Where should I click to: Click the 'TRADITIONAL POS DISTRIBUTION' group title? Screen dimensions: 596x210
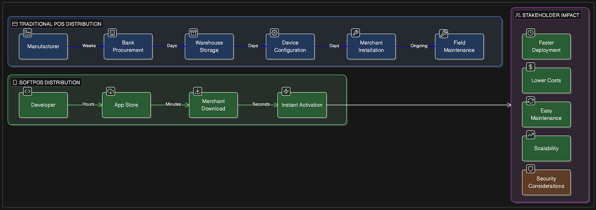coord(60,24)
